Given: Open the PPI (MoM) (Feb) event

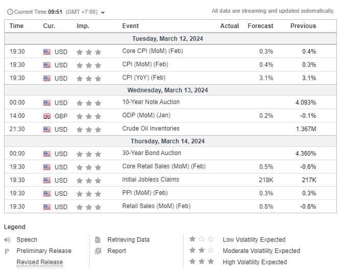Looking at the screenshot, I should 145,193.
